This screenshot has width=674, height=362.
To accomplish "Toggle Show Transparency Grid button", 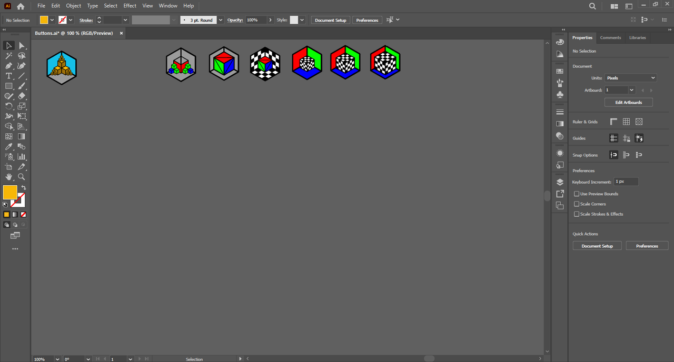I will [x=639, y=122].
